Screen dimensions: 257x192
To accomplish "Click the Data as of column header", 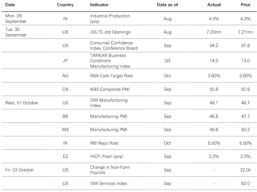I will coord(167,5).
